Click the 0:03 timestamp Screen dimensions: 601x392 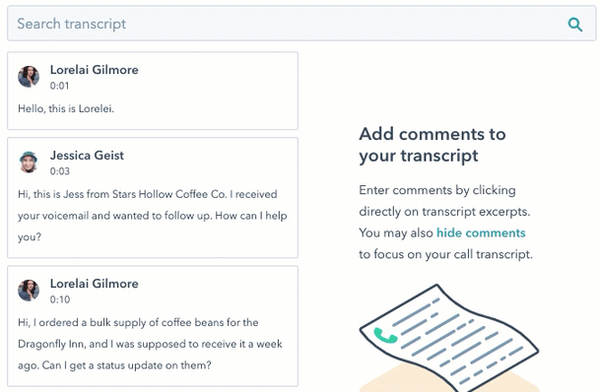60,171
